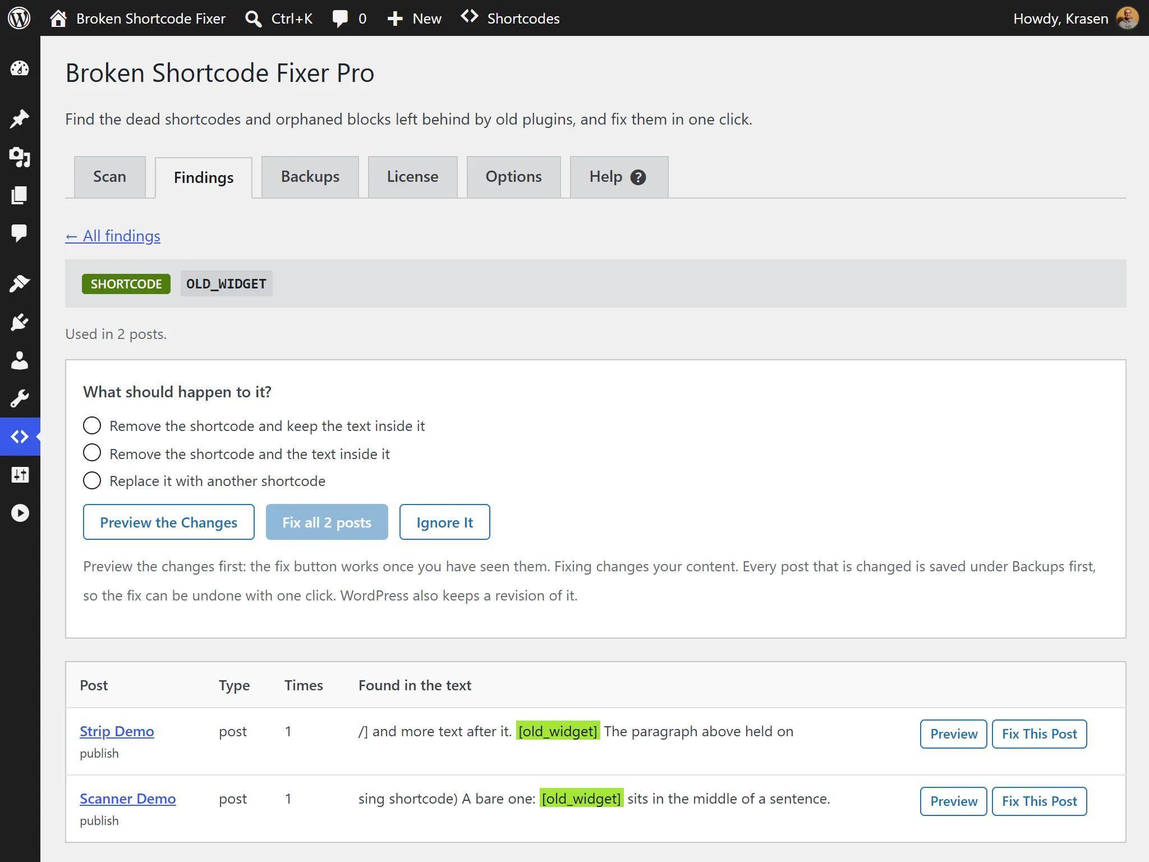Open the Posts pushpin sidebar icon
Screen dimensions: 1149x862
pyautogui.click(x=20, y=118)
